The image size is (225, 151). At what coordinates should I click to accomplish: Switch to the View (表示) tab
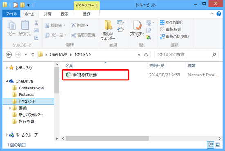pyautogui.click(x=64, y=14)
